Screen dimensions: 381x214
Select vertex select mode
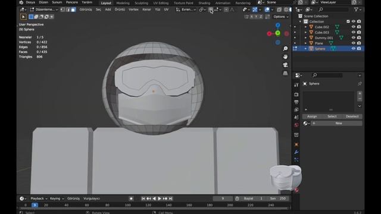[63, 10]
